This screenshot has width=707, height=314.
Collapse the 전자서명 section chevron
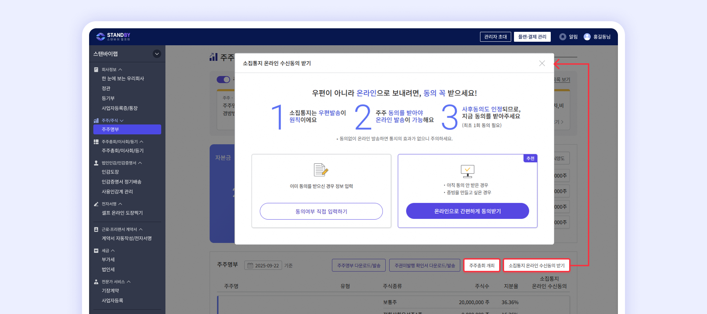(x=120, y=204)
